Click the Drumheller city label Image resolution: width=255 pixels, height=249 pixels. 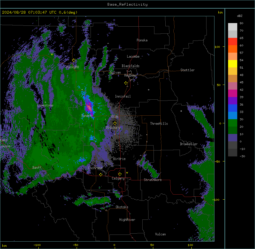point(189,144)
